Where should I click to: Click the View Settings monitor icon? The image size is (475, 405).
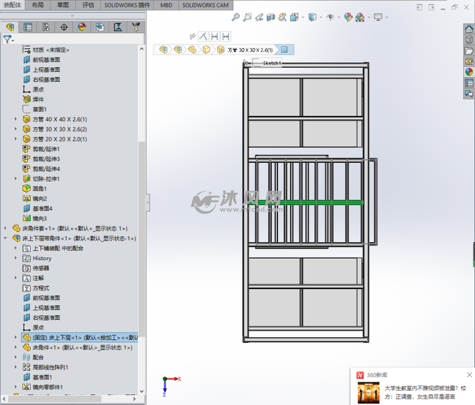(378, 17)
